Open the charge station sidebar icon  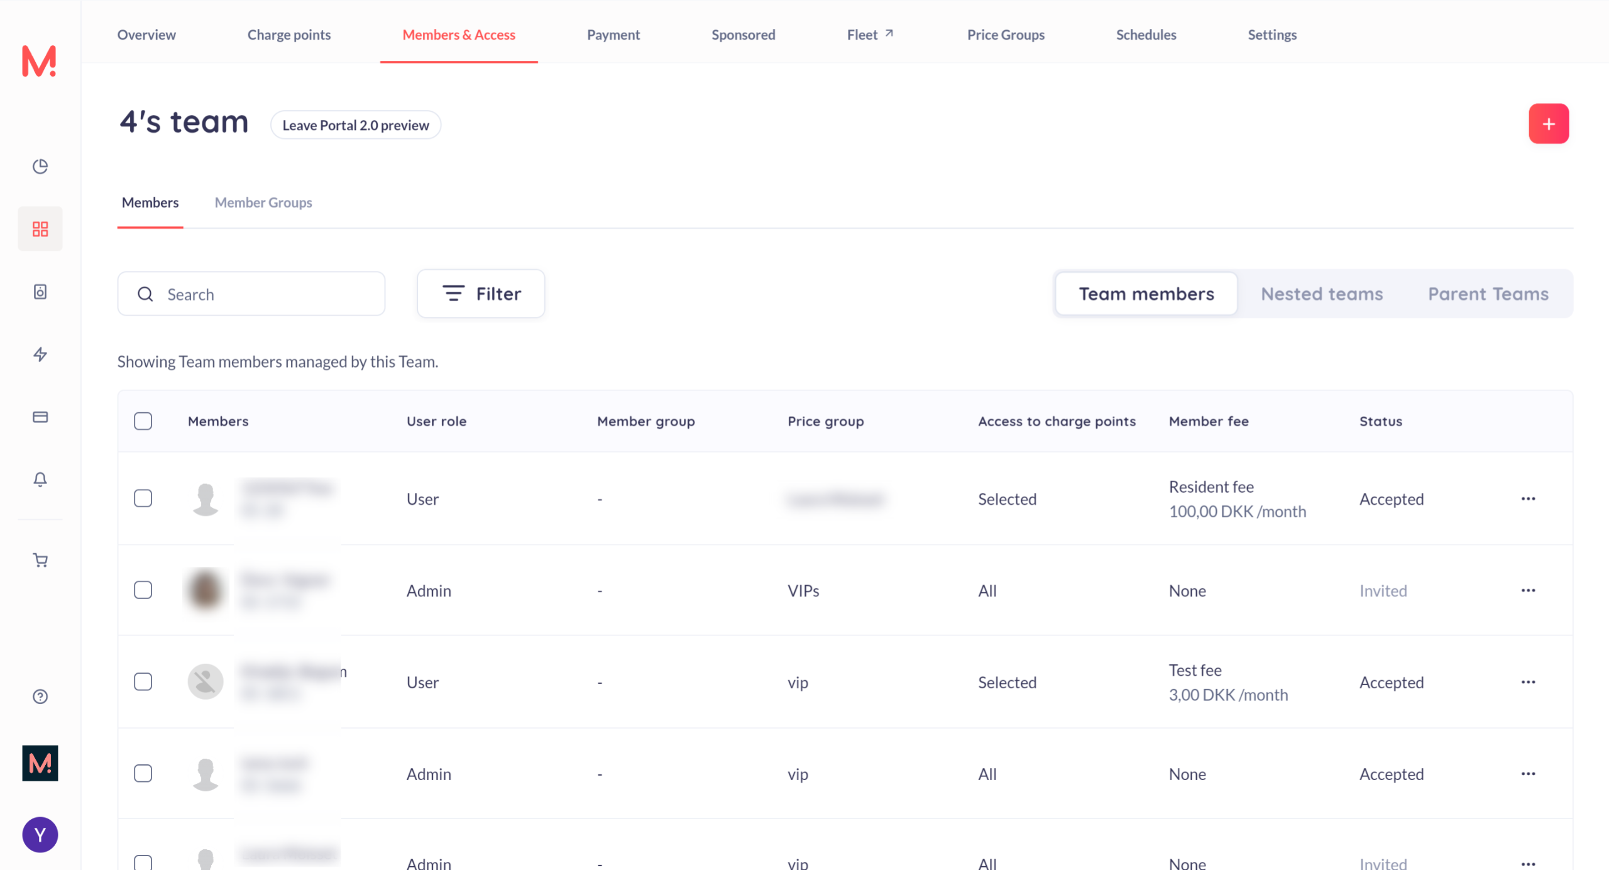[x=40, y=292]
